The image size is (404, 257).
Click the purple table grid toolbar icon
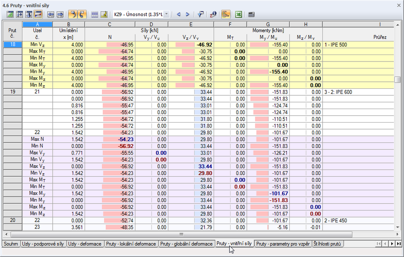(95, 15)
